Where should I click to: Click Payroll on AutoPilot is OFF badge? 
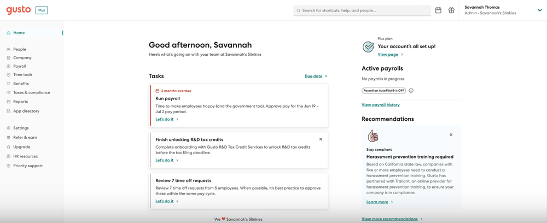(384, 91)
